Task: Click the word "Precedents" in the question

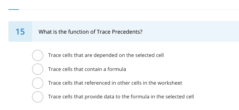Action: [127, 32]
